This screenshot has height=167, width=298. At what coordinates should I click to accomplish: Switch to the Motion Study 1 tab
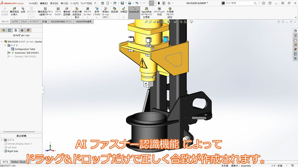[x=19, y=162]
